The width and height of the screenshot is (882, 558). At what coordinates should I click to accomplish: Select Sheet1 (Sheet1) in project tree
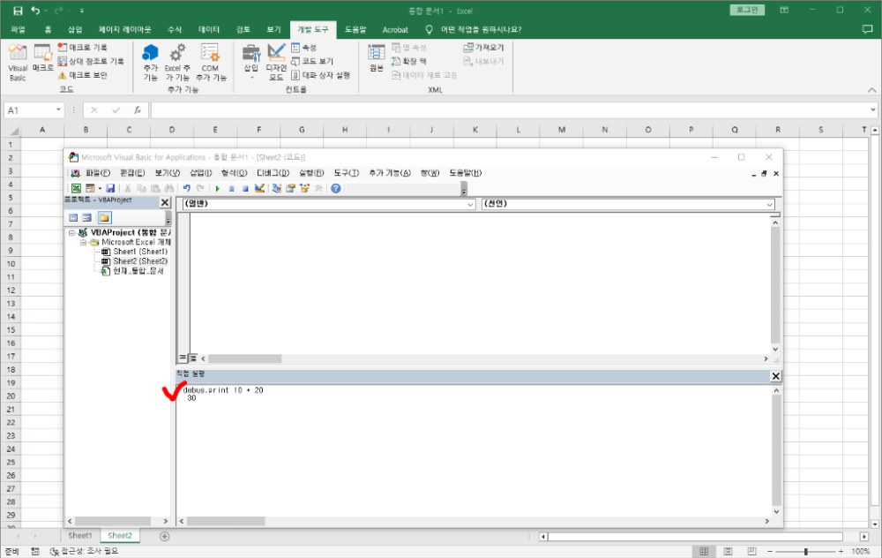tap(140, 252)
